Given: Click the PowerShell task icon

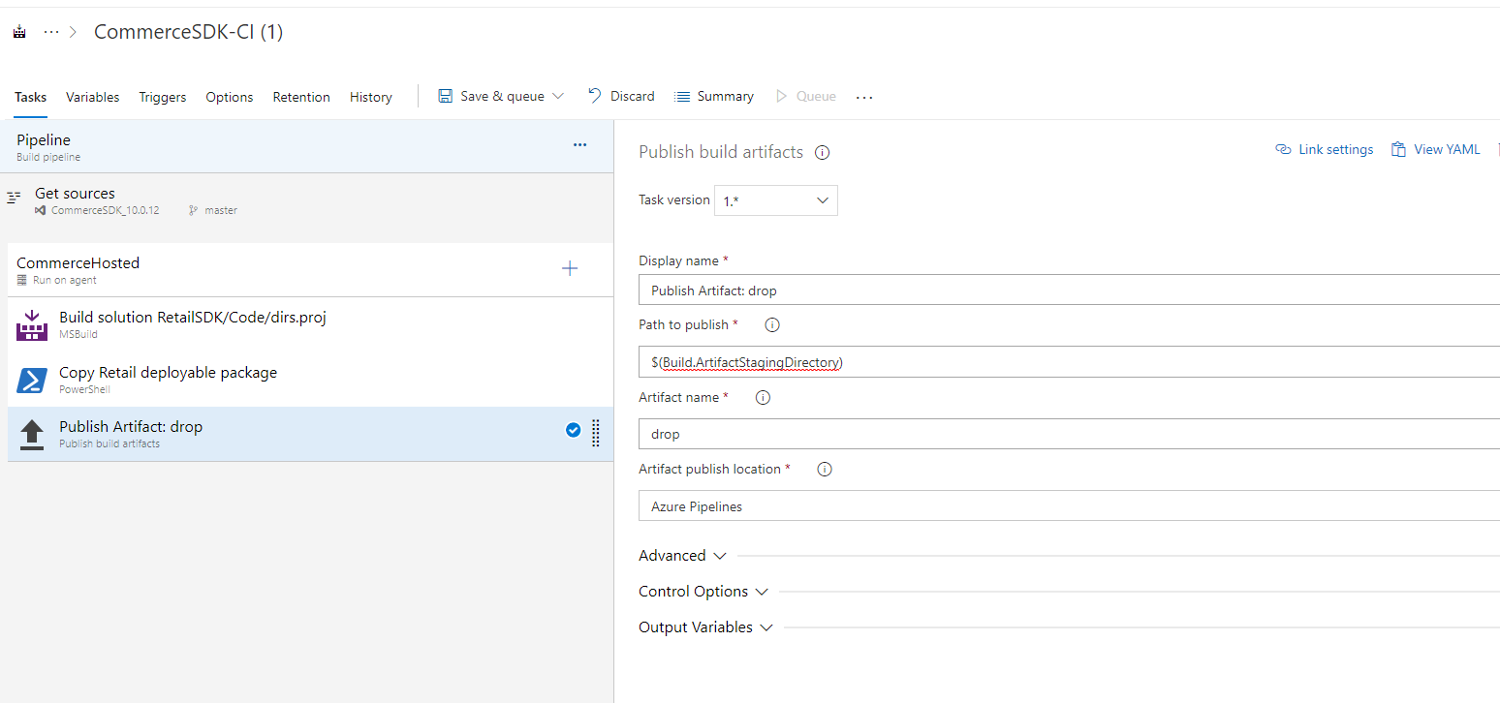Looking at the screenshot, I should (x=32, y=381).
